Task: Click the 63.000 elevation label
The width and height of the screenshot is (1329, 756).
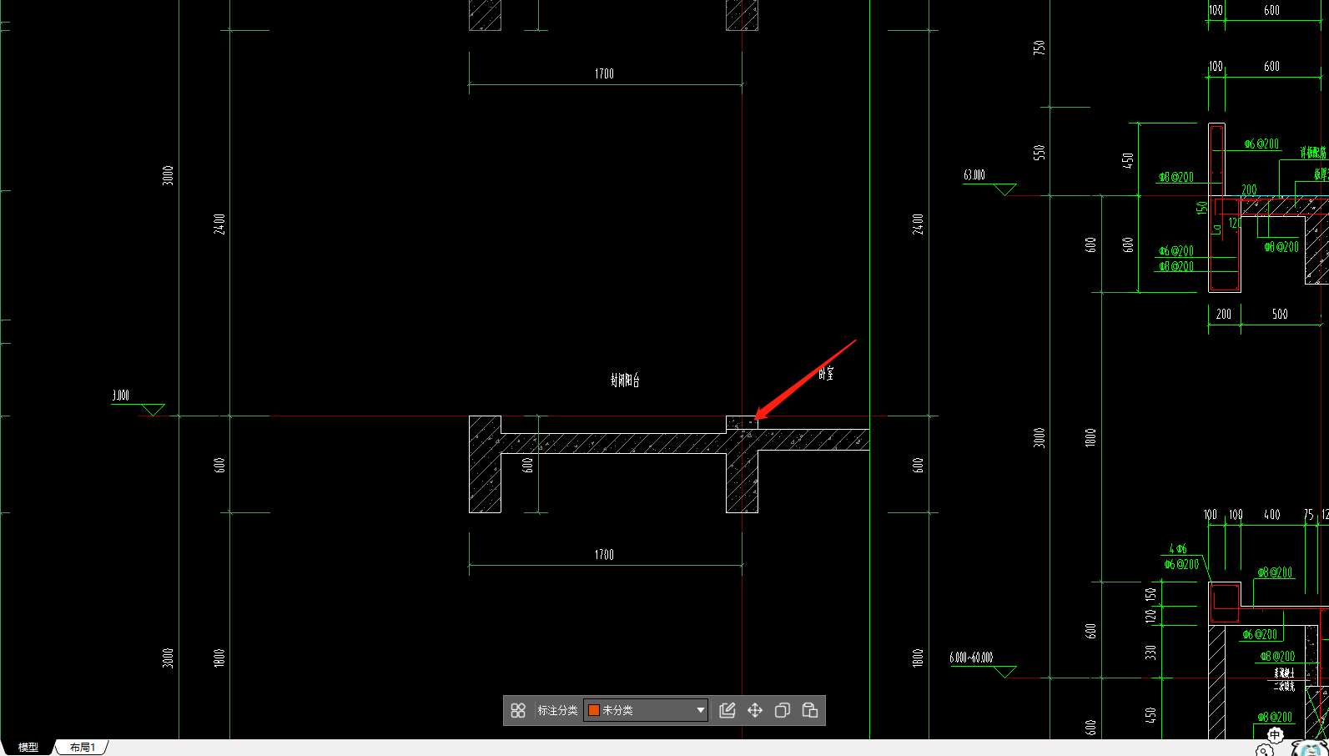Action: coord(974,175)
